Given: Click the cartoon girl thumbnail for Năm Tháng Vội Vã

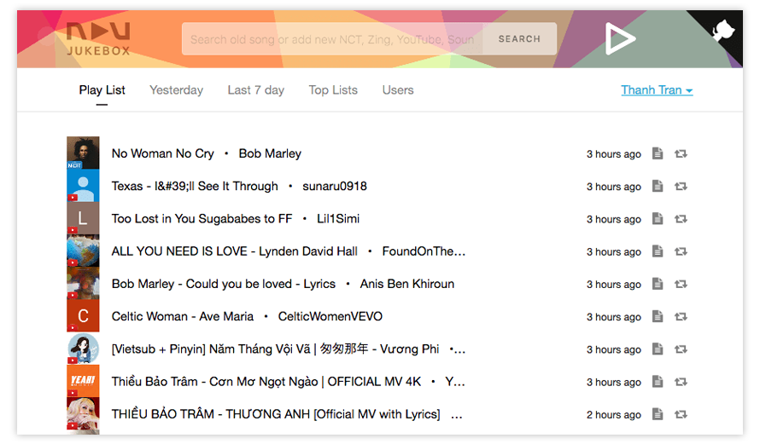Looking at the screenshot, I should pyautogui.click(x=83, y=349).
